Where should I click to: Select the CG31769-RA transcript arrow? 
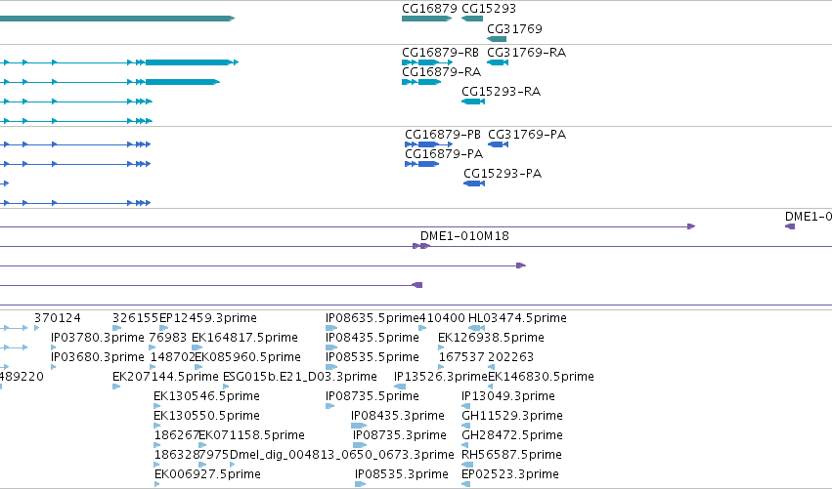click(498, 62)
